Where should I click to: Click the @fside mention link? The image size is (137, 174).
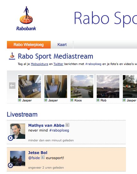34,158
